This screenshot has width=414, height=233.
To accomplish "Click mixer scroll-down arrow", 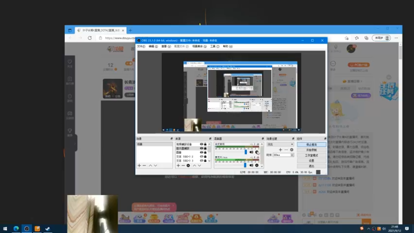I will click(262, 166).
